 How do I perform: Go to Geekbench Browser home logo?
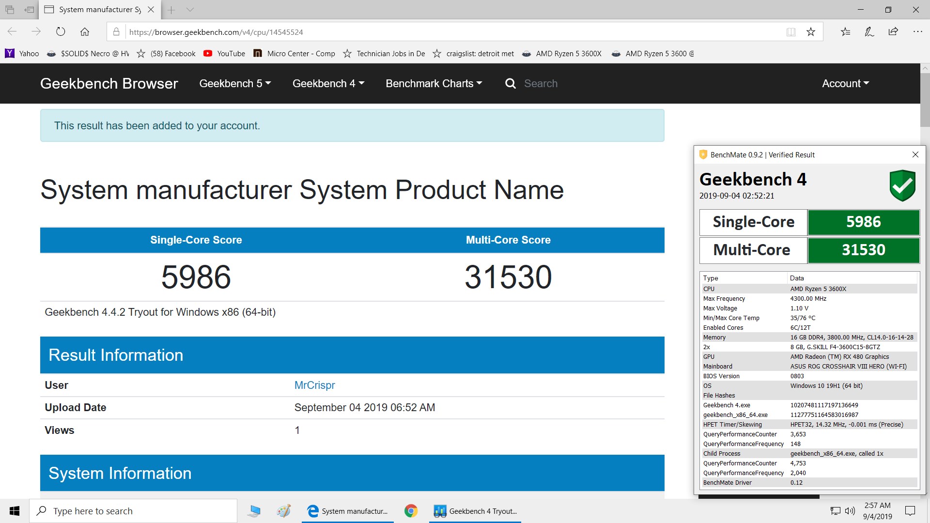click(x=109, y=83)
